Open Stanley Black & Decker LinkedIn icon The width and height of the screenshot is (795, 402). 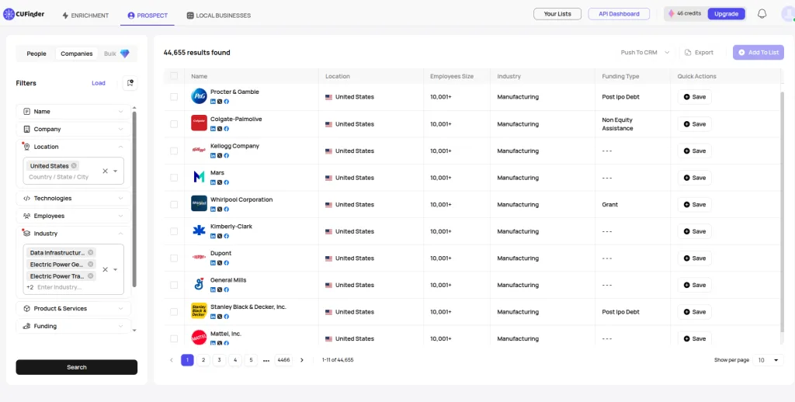pos(213,317)
